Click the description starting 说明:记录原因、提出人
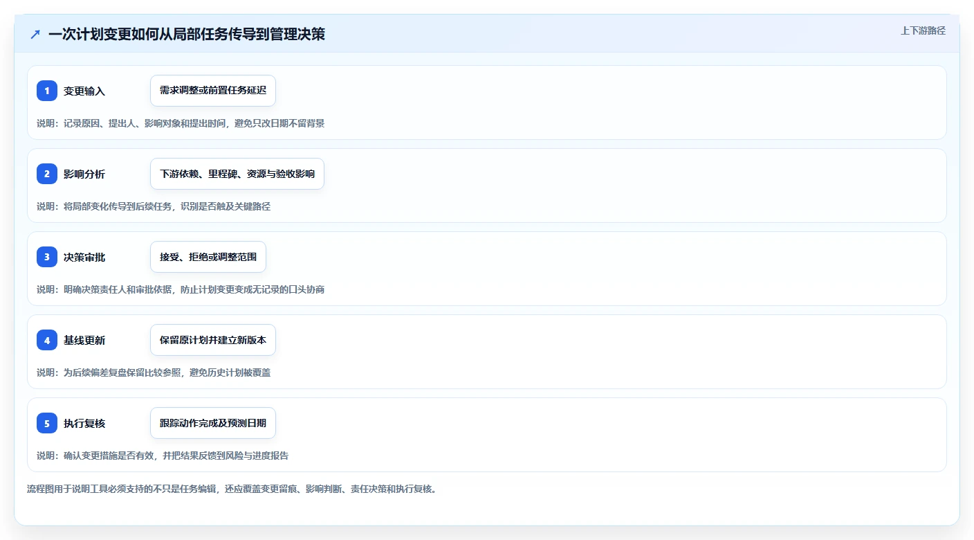The image size is (974, 540). (x=181, y=123)
